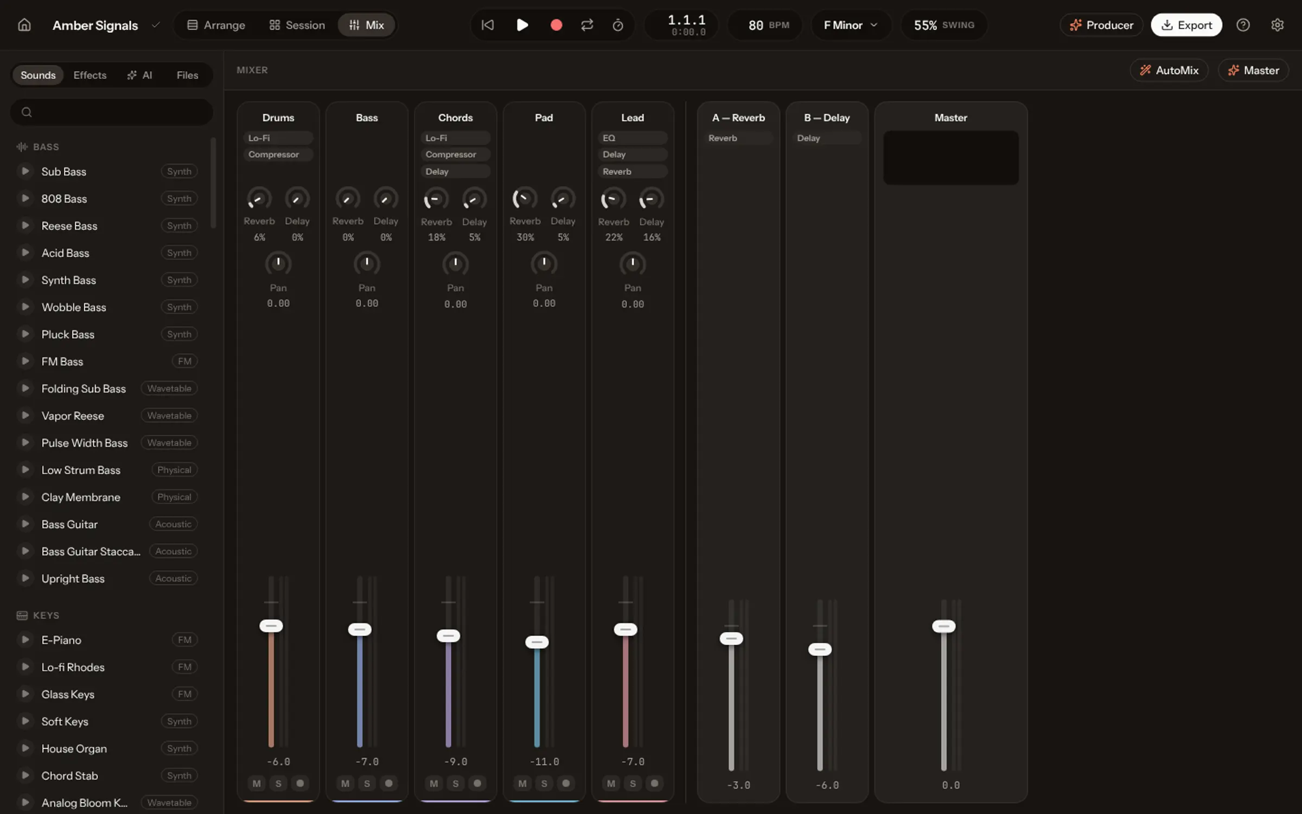The image size is (1302, 814).
Task: Open the EQ effect slot on Lead
Action: pos(633,138)
